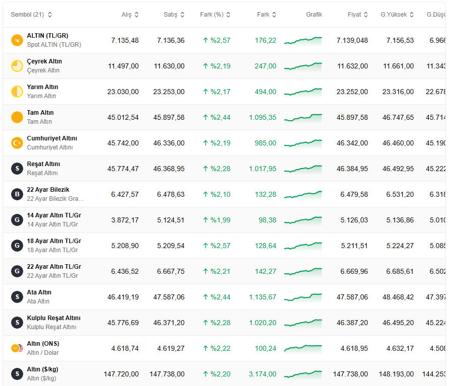Click the Yarım Altın half coin icon
The width and height of the screenshot is (453, 386).
click(17, 92)
